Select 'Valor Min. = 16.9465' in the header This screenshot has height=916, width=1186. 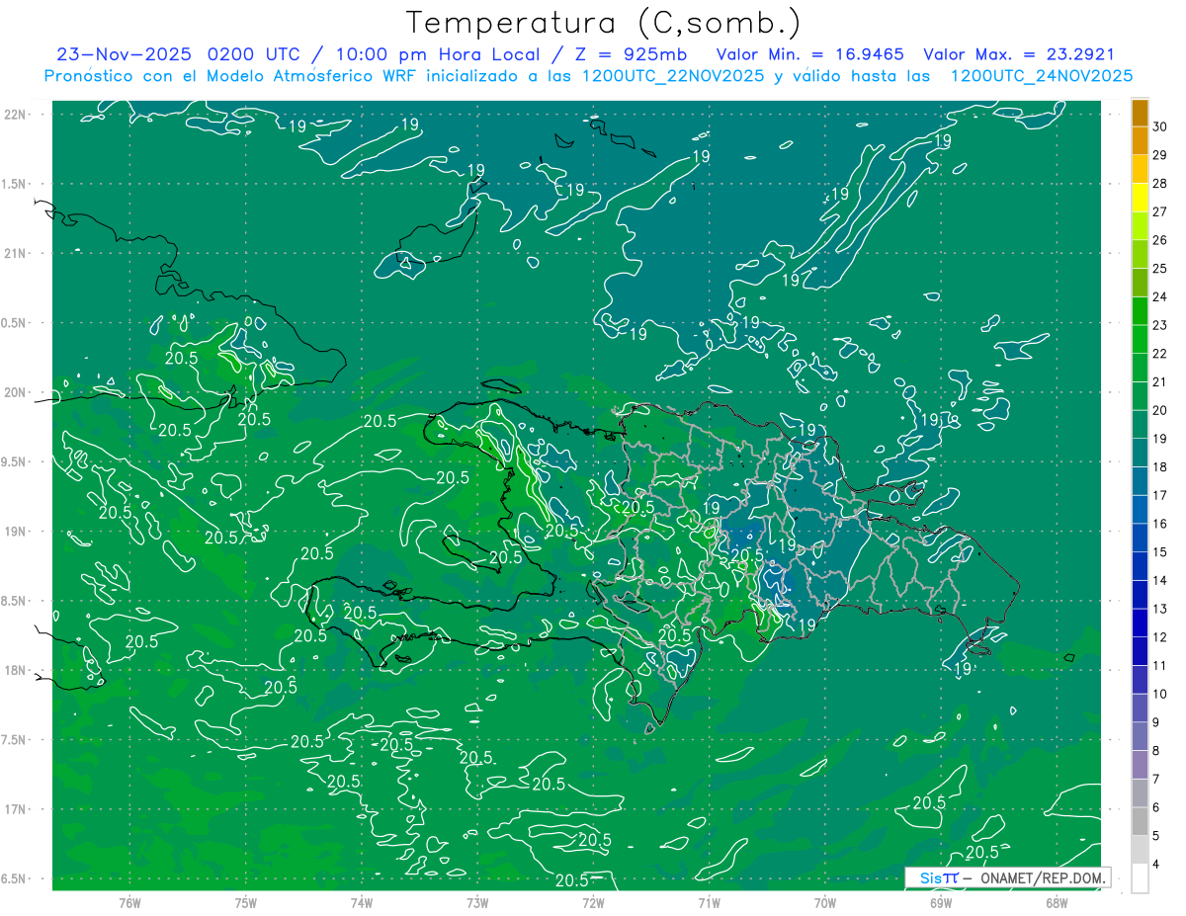click(x=810, y=54)
